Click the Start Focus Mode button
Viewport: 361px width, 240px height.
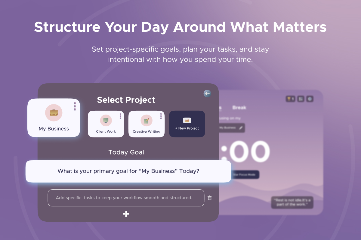coord(245,175)
